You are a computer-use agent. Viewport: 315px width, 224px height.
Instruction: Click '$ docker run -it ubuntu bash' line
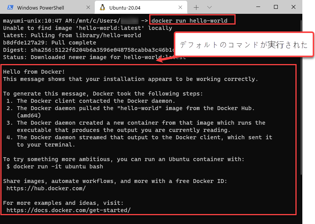pyautogui.click(x=54, y=166)
